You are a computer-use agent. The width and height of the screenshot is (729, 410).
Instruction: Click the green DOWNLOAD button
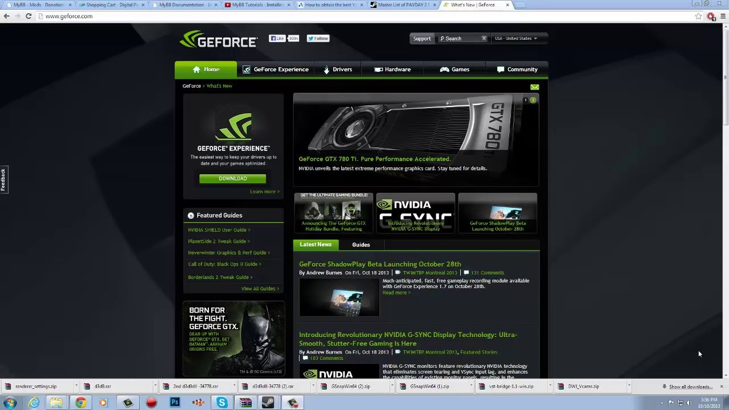pyautogui.click(x=232, y=178)
